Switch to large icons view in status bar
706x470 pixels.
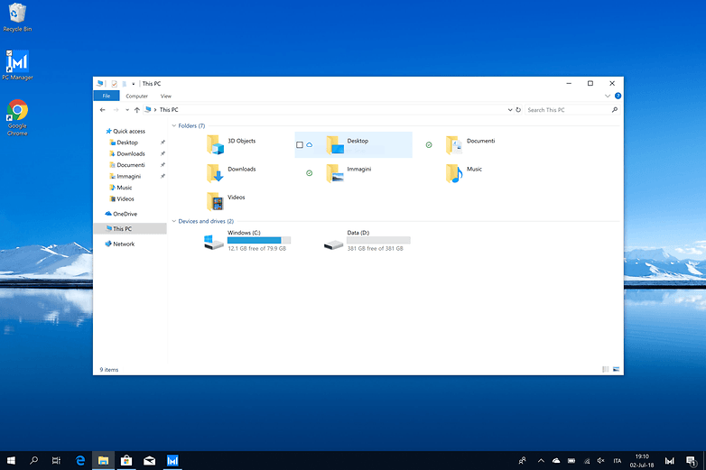(617, 369)
